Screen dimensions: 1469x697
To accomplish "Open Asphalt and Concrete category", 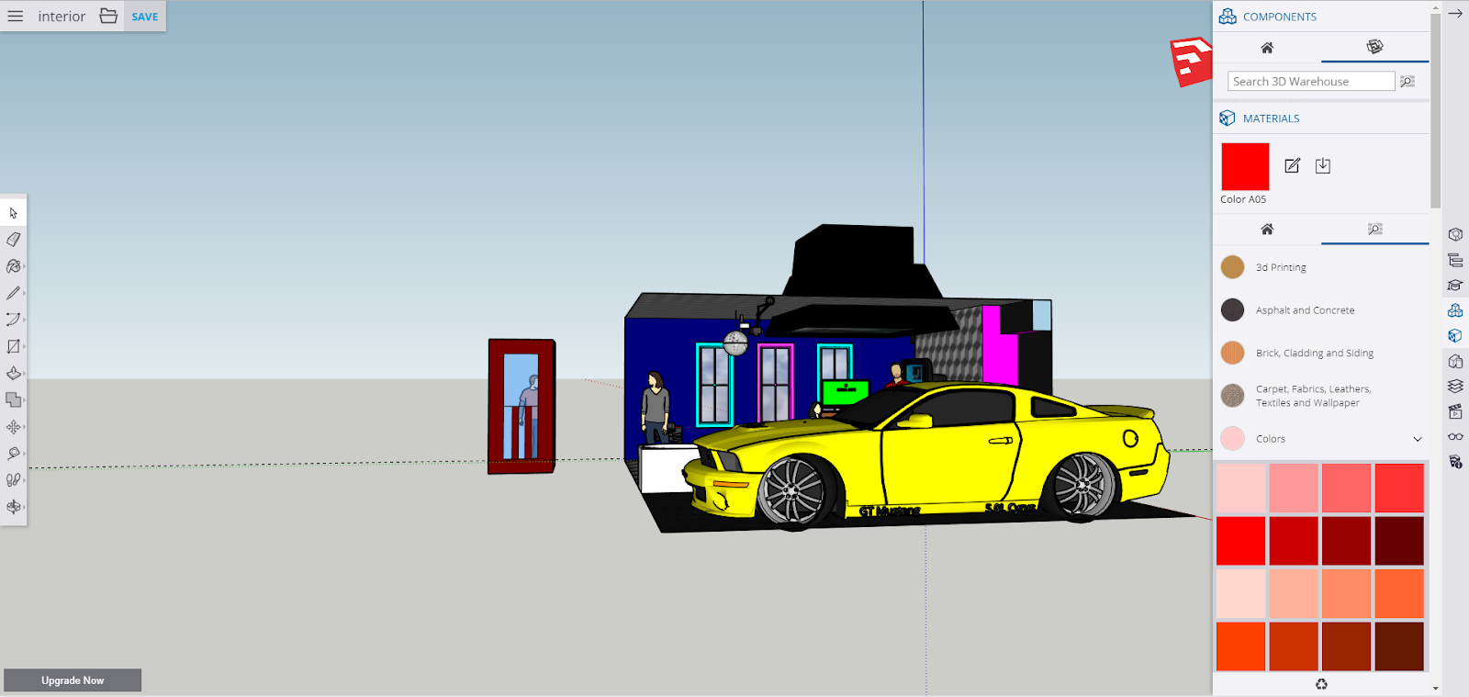I will click(x=1321, y=310).
